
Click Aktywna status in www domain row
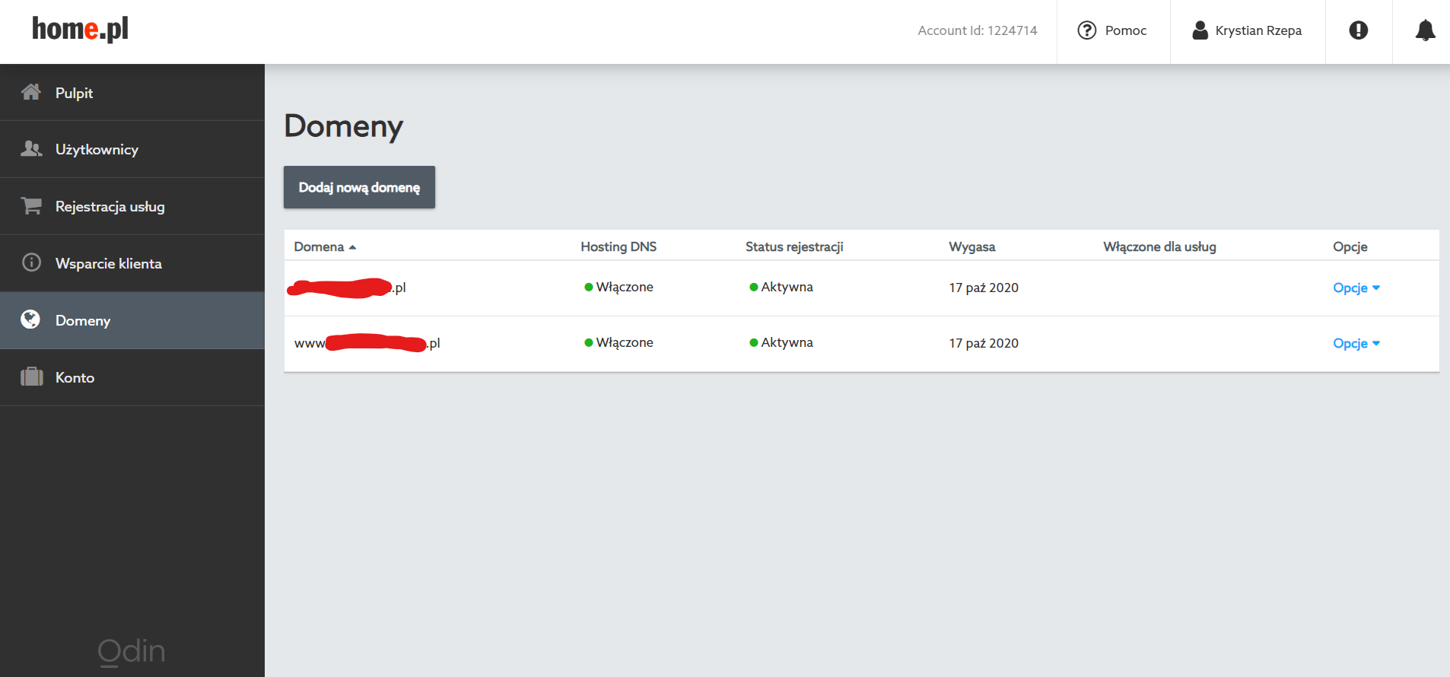pyautogui.click(x=781, y=342)
